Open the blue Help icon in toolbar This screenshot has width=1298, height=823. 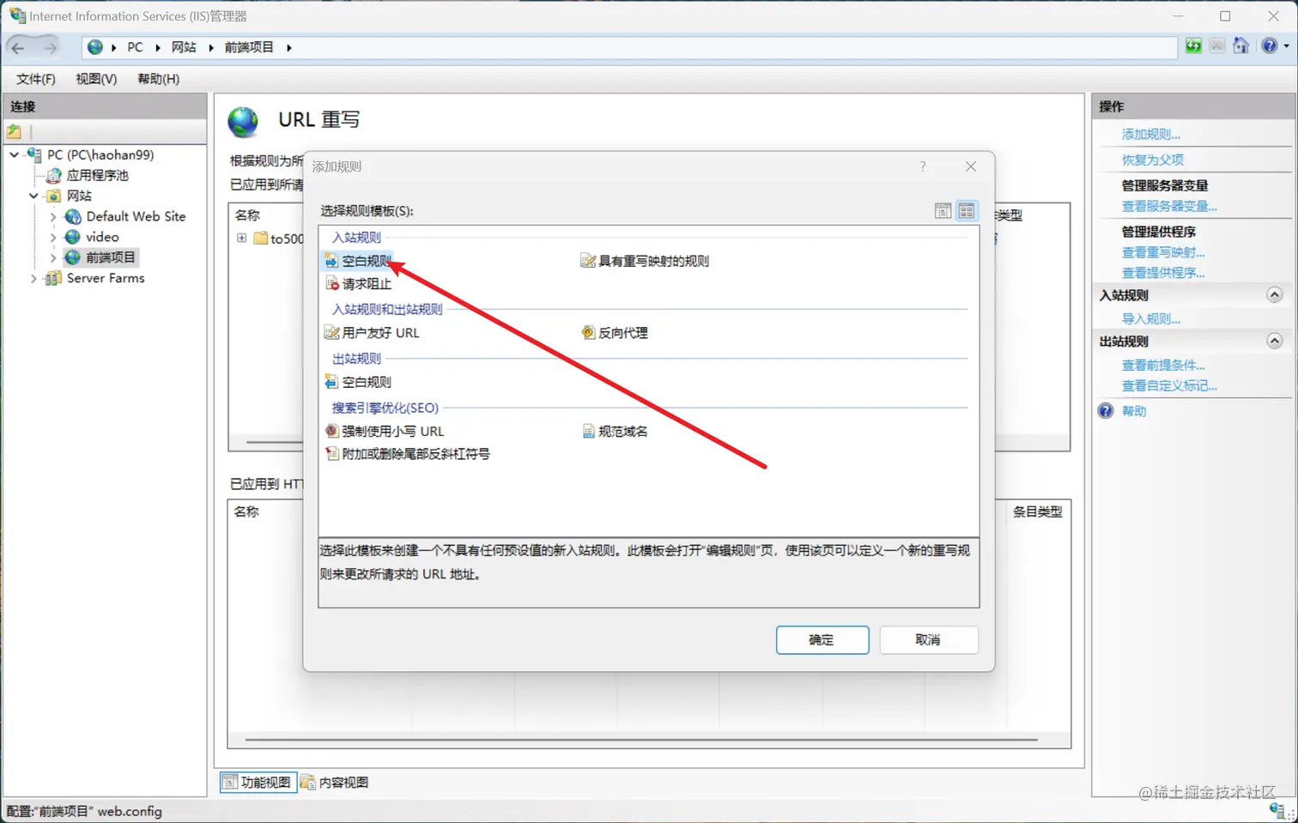[1269, 46]
